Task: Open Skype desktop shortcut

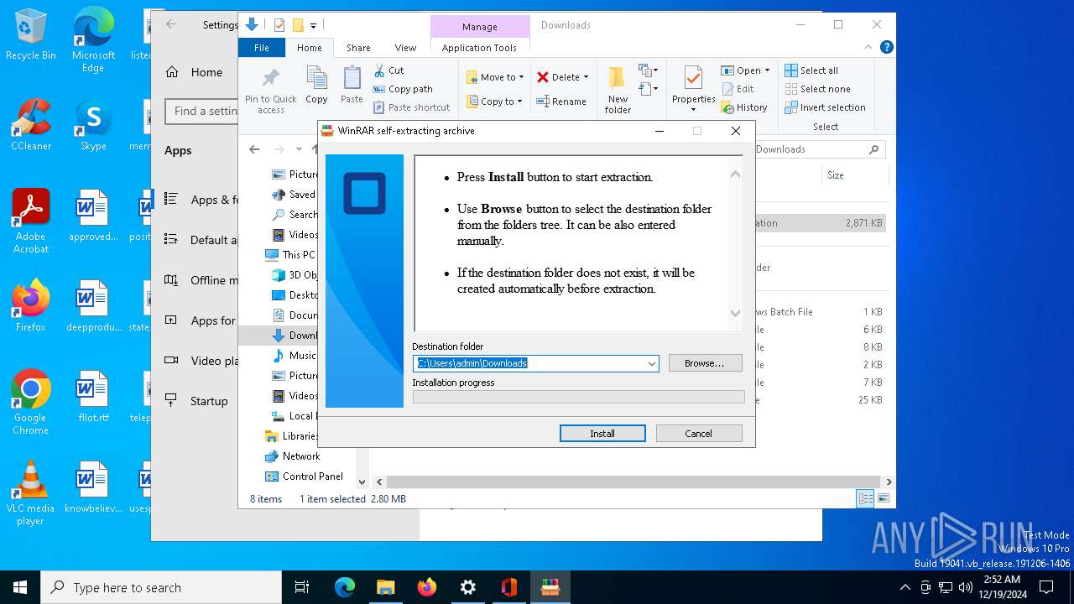Action: pyautogui.click(x=93, y=125)
